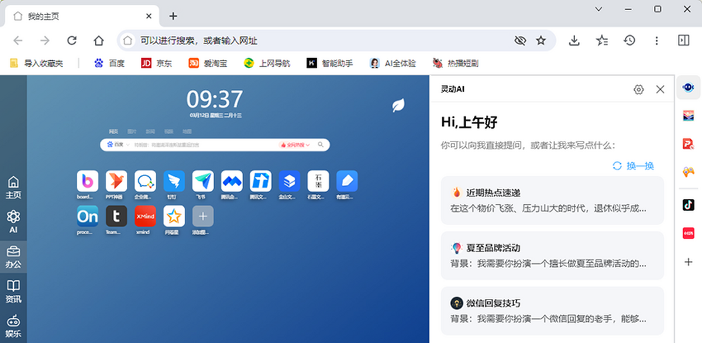Toggle the privacy eye icon in the address bar
Image resolution: width=702 pixels, height=343 pixels.
520,40
